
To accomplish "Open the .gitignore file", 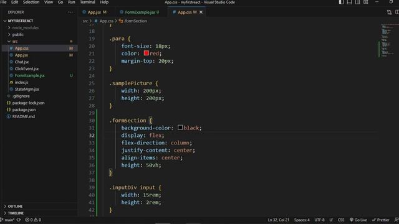I will click(x=21, y=96).
